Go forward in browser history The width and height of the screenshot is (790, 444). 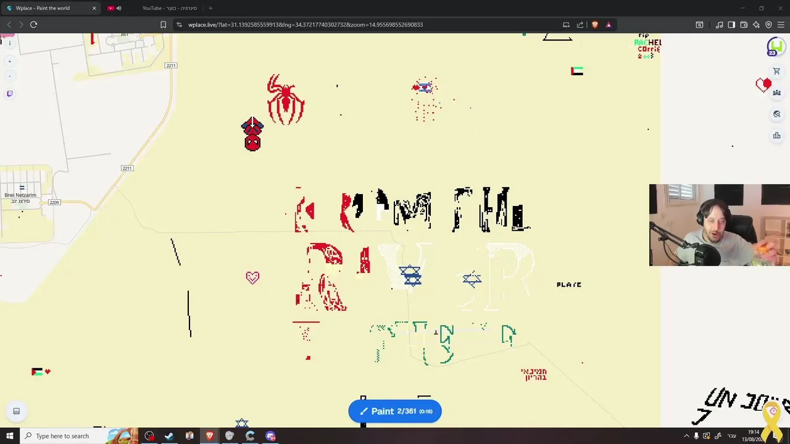[x=21, y=25]
